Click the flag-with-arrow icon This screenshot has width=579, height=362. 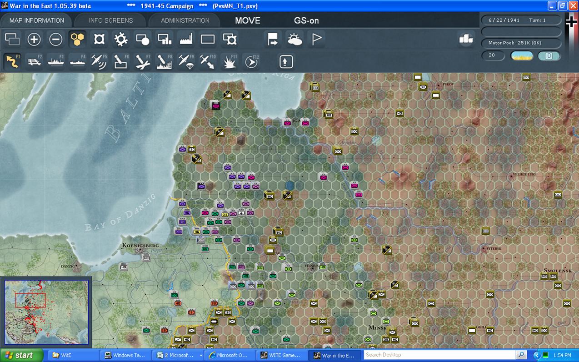273,39
